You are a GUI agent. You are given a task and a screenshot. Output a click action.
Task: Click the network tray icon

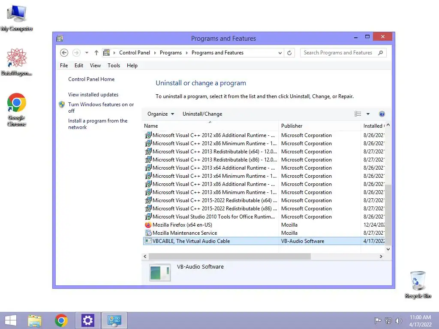388,320
